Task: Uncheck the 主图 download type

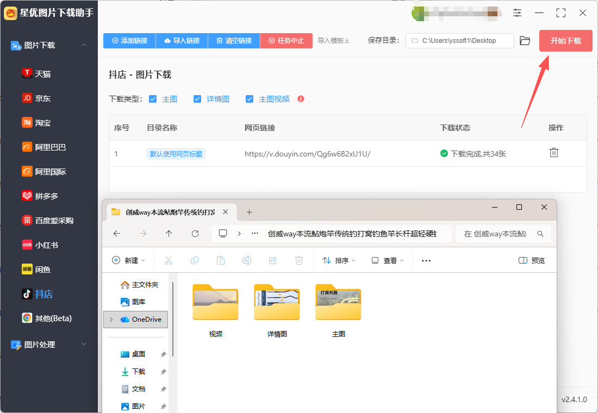Action: (x=153, y=99)
